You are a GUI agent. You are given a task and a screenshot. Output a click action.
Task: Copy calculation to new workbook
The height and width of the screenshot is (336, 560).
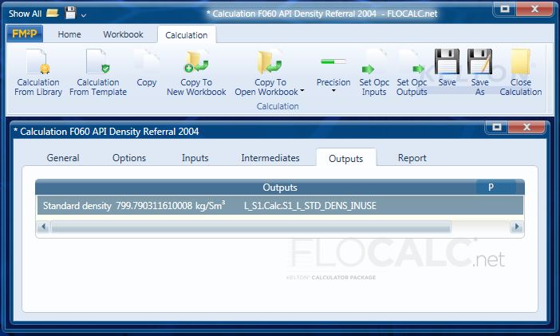(196, 73)
